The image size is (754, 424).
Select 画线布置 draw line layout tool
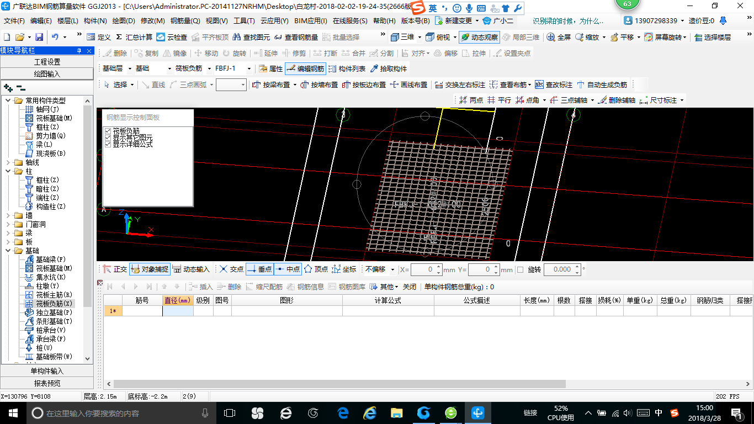(x=408, y=84)
